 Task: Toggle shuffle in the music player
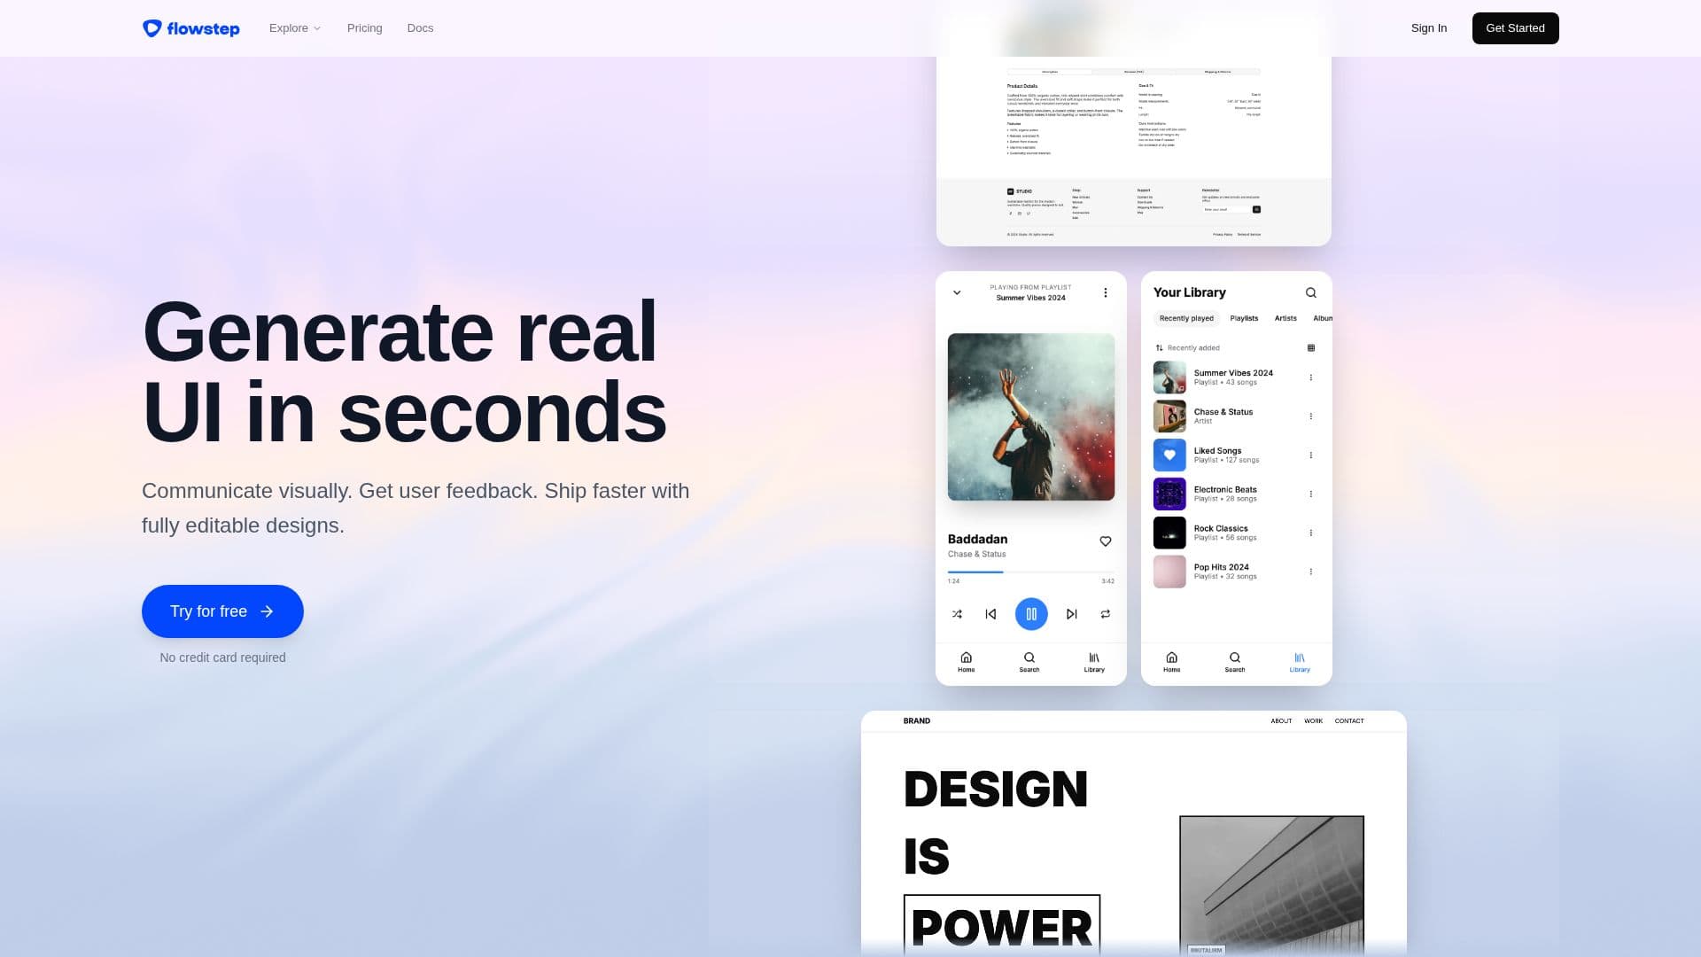(957, 614)
